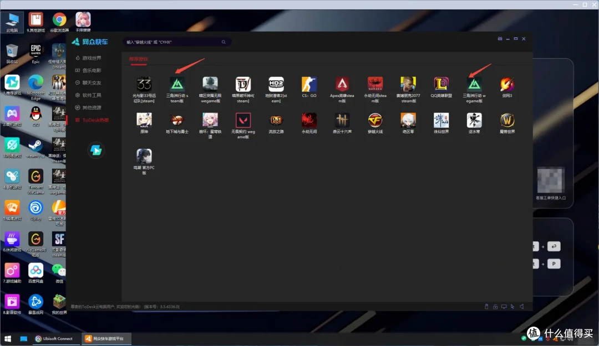Click the 网众快车 logo at top left

click(x=90, y=42)
